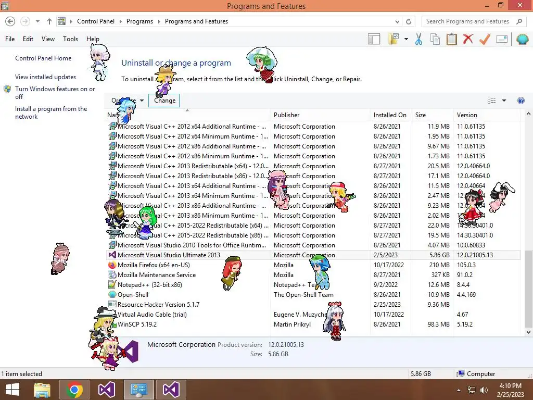Click the Forward navigation arrow
Screen dimensions: 533x400
point(25,21)
